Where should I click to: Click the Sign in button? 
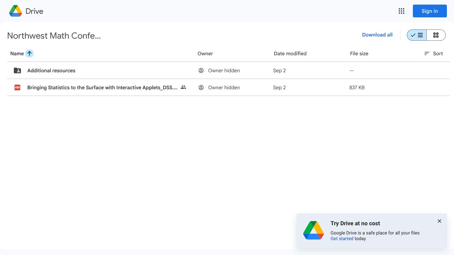click(x=430, y=11)
